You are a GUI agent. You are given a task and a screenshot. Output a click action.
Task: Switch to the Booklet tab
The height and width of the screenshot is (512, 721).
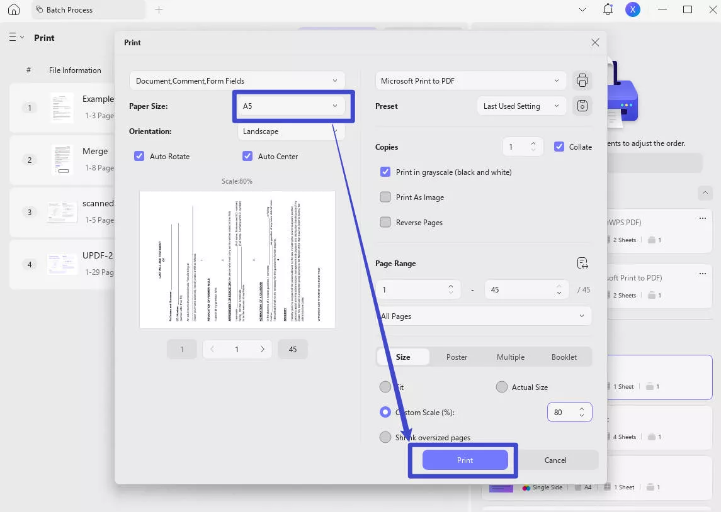coord(564,357)
